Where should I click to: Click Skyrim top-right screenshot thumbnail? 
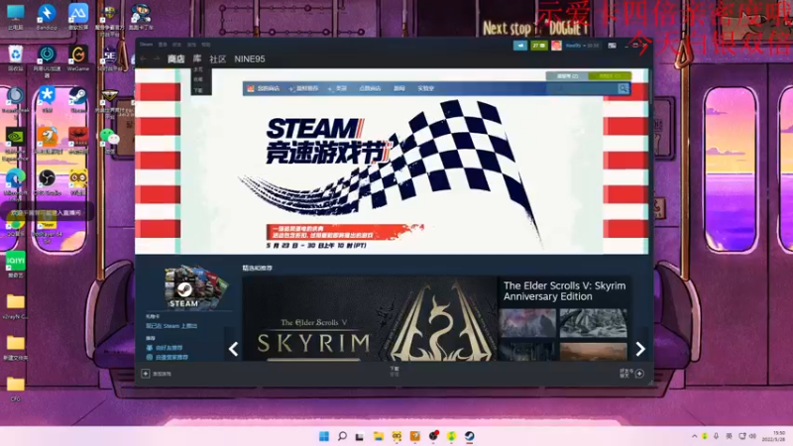point(593,323)
